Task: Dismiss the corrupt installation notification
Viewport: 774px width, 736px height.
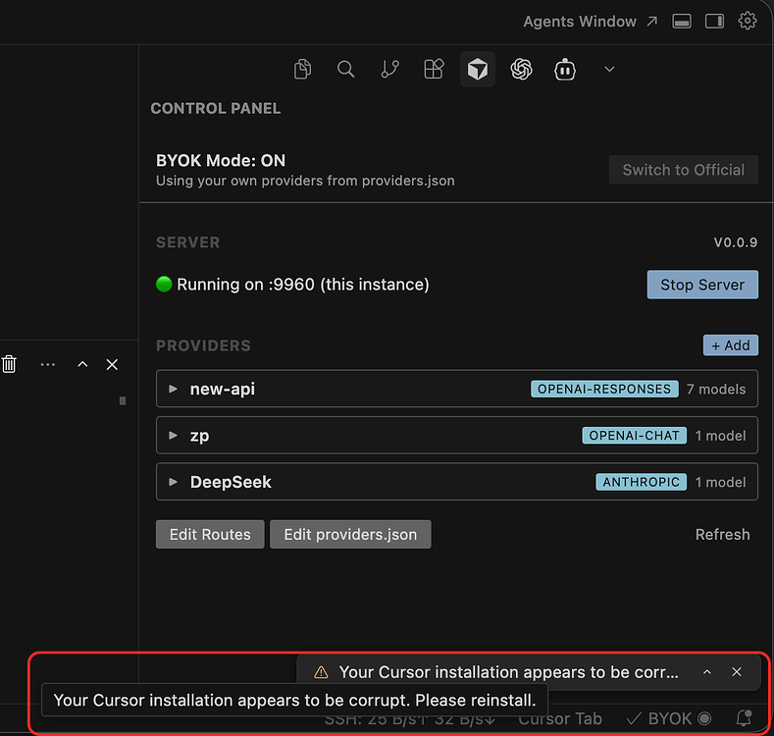Action: coord(737,672)
